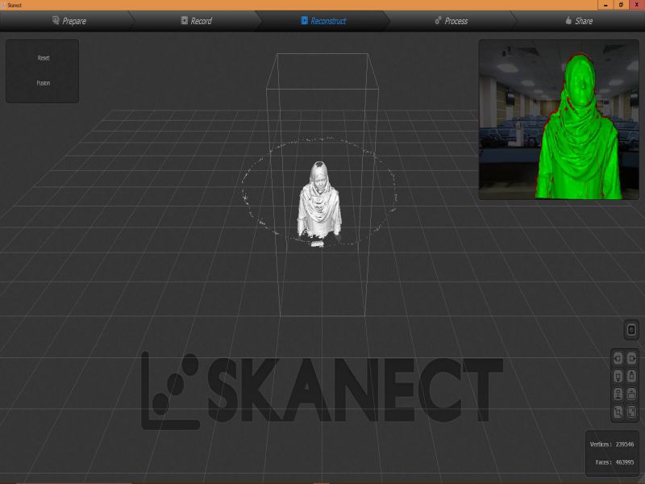Close the Skanect window
Screen dimensions: 645x484
click(637, 5)
